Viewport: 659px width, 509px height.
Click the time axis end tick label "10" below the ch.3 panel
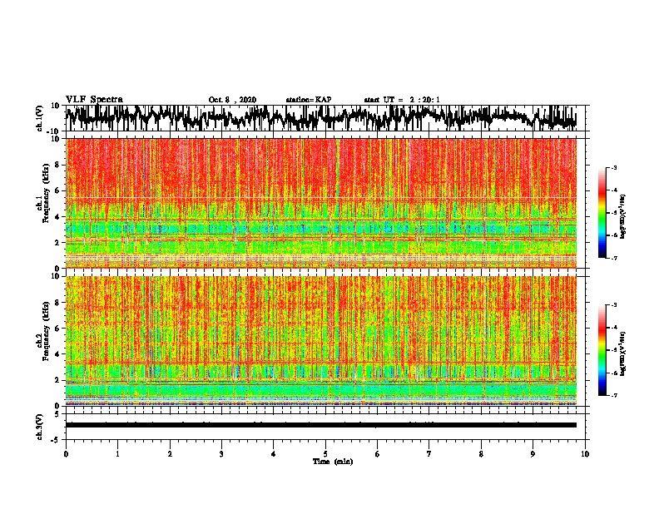point(585,454)
